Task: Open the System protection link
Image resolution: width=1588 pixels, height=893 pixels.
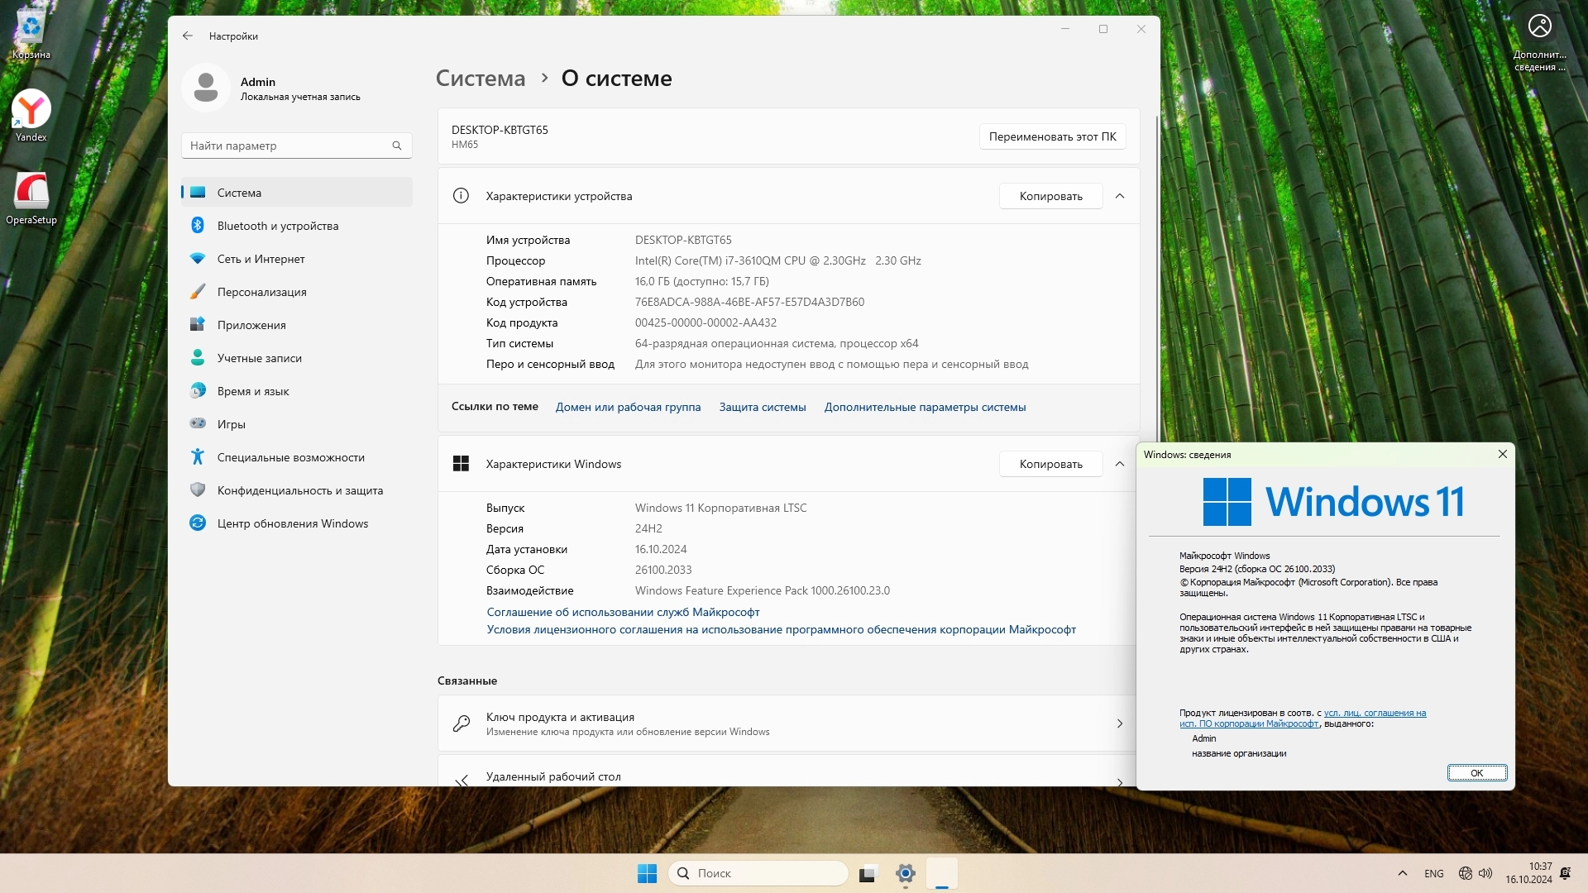Action: 762,407
